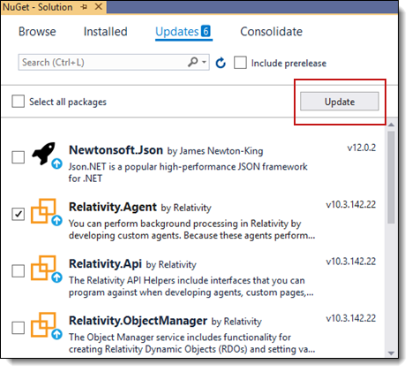412x372 pixels.
Task: Check the Relativity.Api package checkbox
Action: click(x=19, y=270)
